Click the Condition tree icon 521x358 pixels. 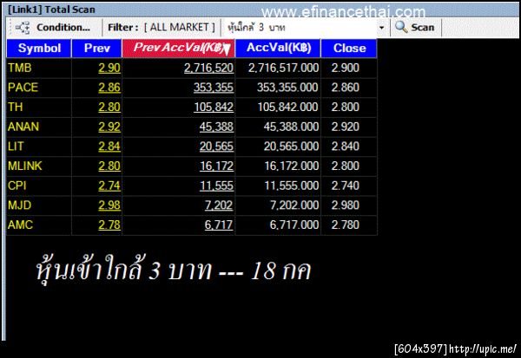tap(23, 28)
